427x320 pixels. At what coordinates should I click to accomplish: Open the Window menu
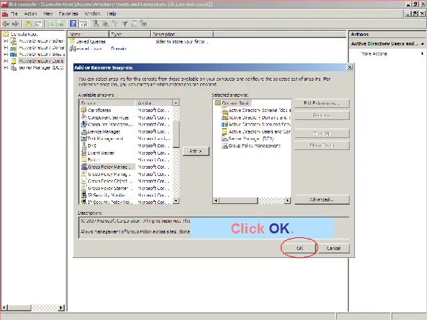point(92,13)
